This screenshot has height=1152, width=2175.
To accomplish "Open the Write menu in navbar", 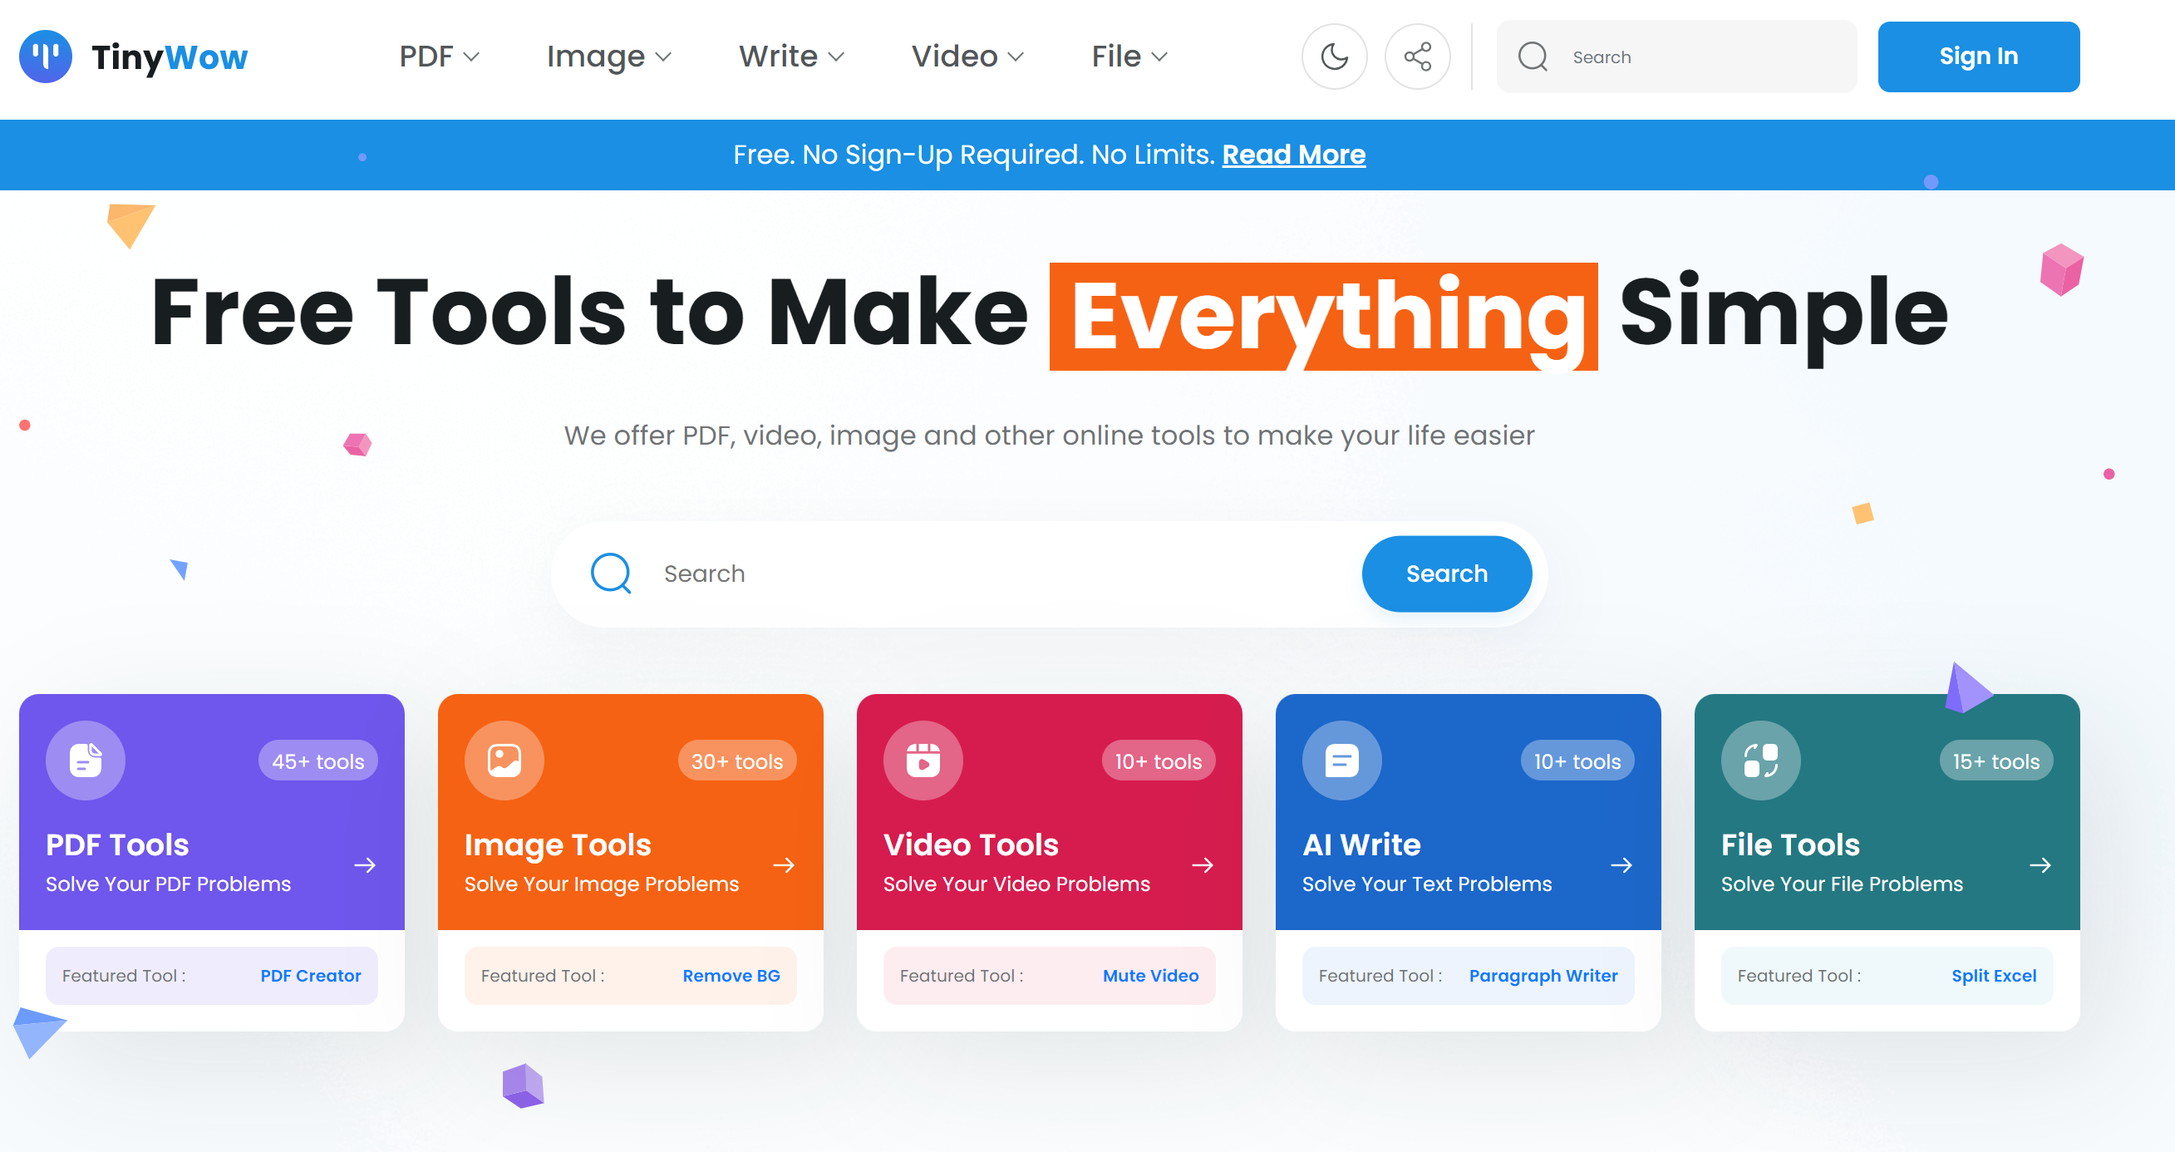I will point(791,57).
